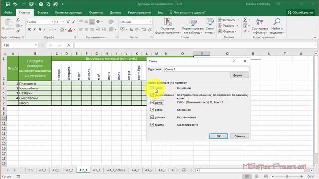Viewport: 319px width, 179px height.
Task: Undo the last action
Action: click(15, 4)
